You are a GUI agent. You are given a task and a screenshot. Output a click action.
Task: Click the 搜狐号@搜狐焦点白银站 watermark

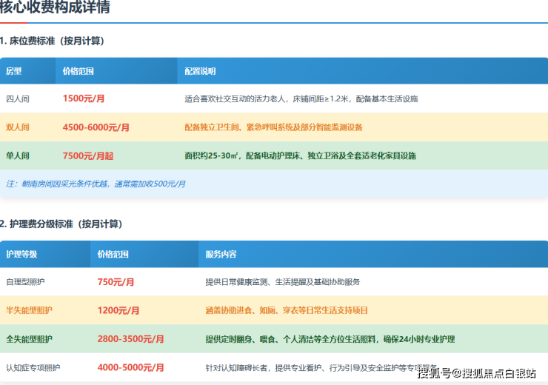point(477,372)
